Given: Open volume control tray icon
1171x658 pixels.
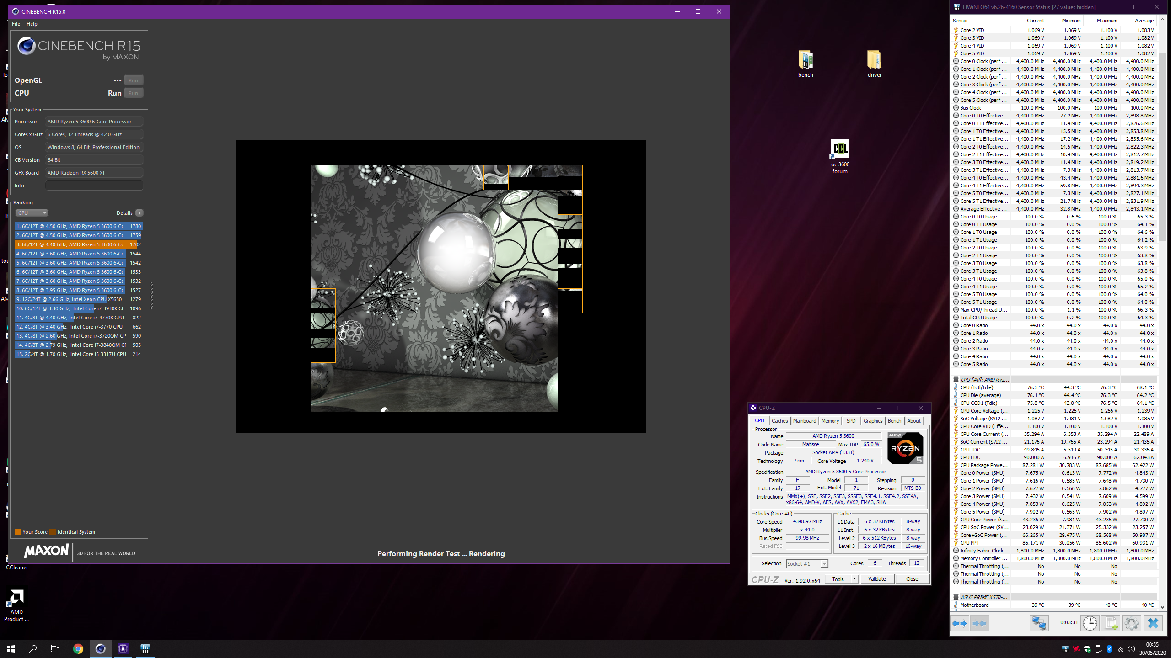Looking at the screenshot, I should pos(1131,649).
